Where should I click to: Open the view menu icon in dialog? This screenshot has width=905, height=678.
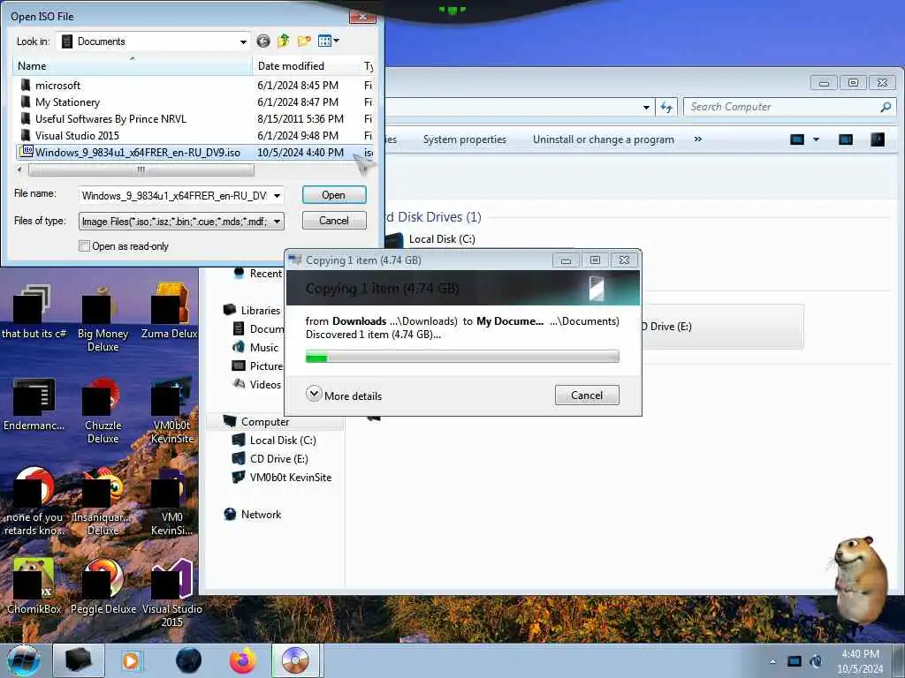tap(329, 41)
